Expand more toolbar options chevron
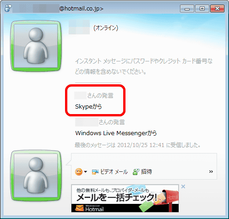This screenshot has width=229, height=219. coord(211,172)
